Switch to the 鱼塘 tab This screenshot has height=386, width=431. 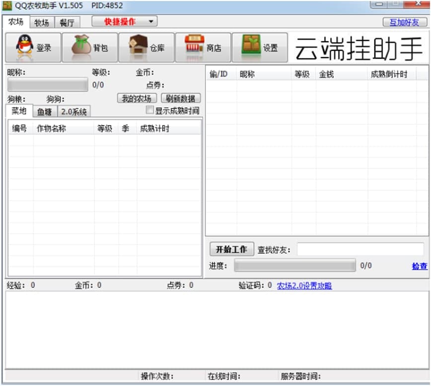(x=44, y=111)
